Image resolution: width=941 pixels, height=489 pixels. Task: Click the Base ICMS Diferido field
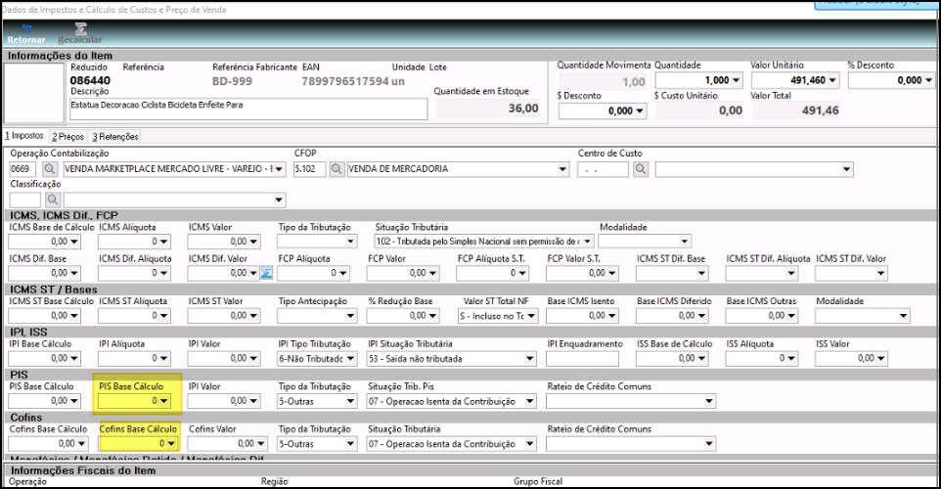[672, 316]
